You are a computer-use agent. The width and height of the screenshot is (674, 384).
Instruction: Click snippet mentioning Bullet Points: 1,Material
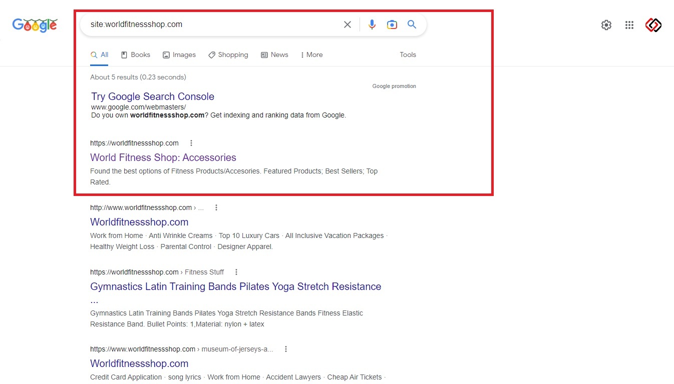(x=227, y=318)
